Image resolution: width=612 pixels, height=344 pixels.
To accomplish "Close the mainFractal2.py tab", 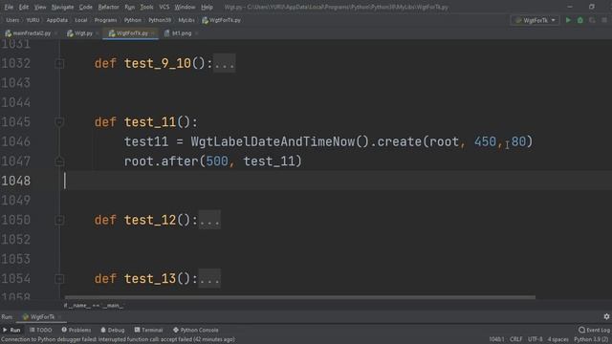I will [55, 33].
